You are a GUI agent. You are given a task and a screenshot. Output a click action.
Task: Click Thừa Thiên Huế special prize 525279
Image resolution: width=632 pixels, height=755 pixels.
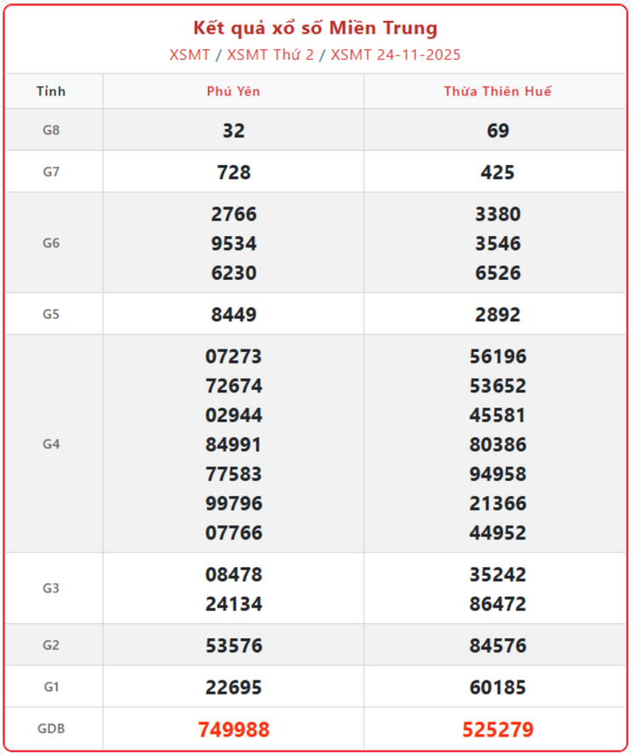point(498,730)
